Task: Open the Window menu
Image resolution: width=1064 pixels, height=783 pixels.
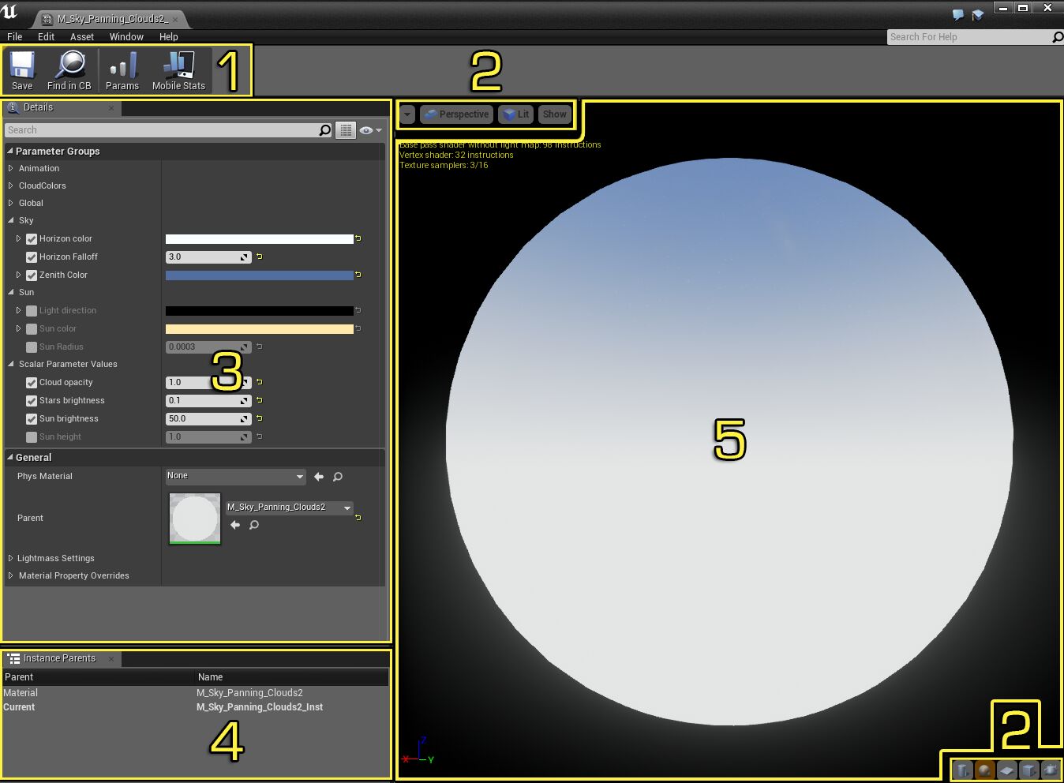Action: [x=126, y=36]
